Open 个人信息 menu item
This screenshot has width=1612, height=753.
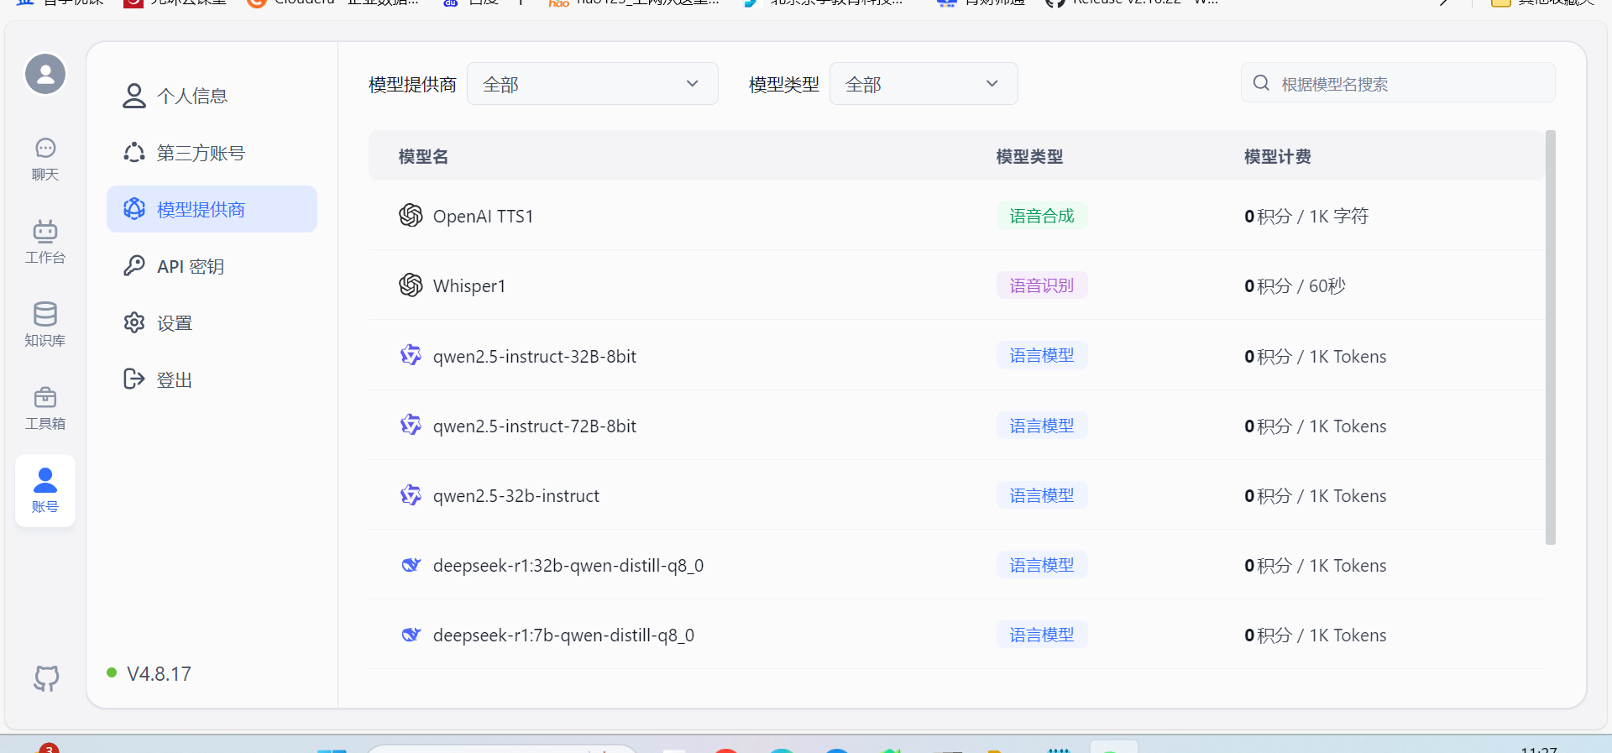pyautogui.click(x=192, y=97)
